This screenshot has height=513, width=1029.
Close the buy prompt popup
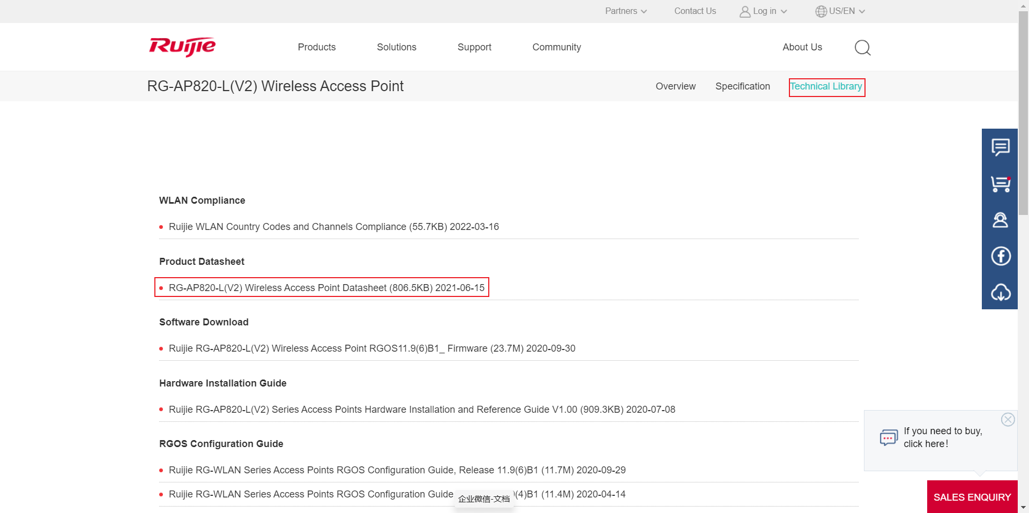coord(1008,419)
